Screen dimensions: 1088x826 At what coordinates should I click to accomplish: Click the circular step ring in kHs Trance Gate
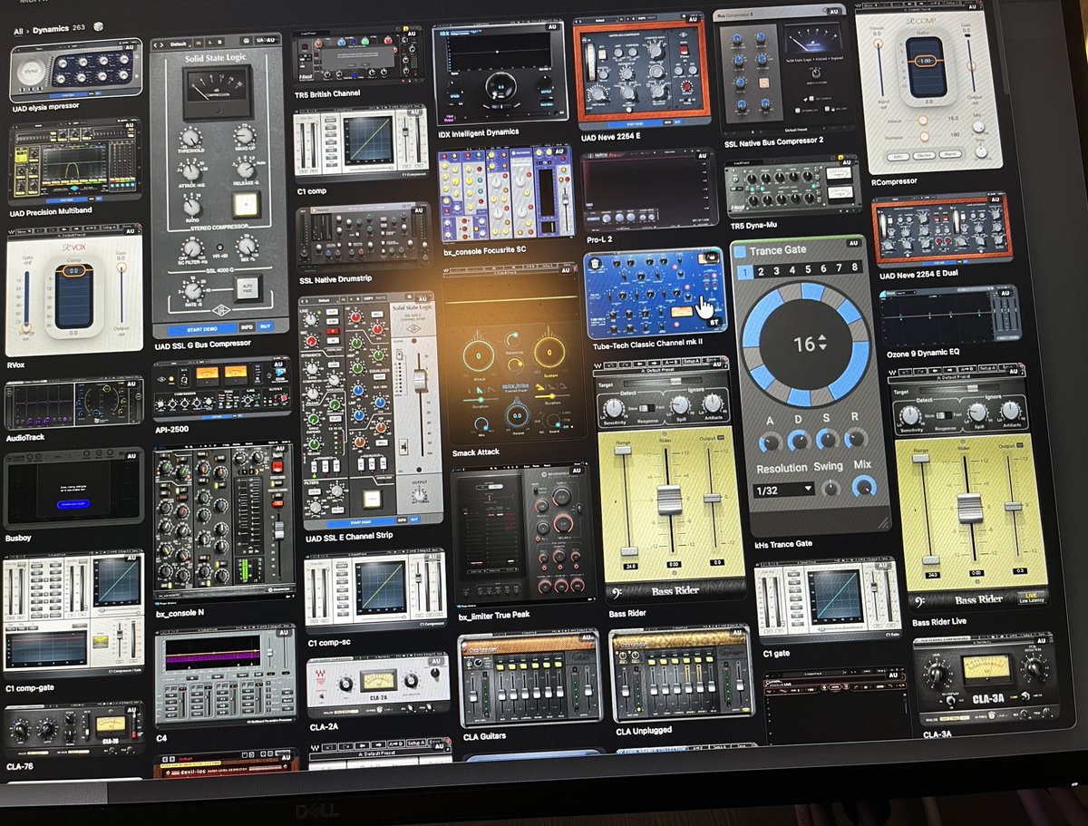click(x=805, y=344)
